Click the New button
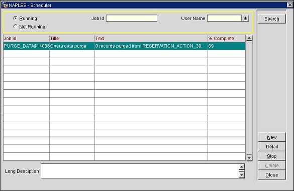 click(272, 137)
